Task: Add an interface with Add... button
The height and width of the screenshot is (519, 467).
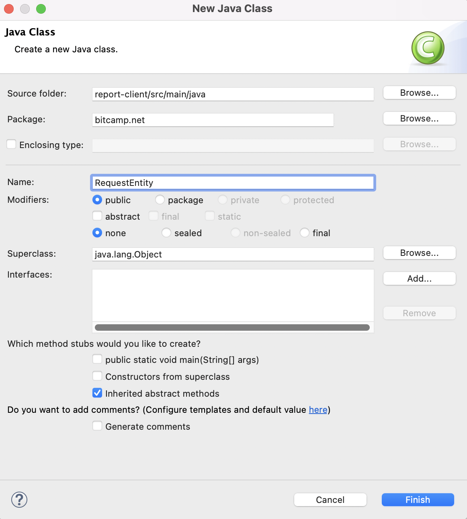Action: click(x=420, y=278)
